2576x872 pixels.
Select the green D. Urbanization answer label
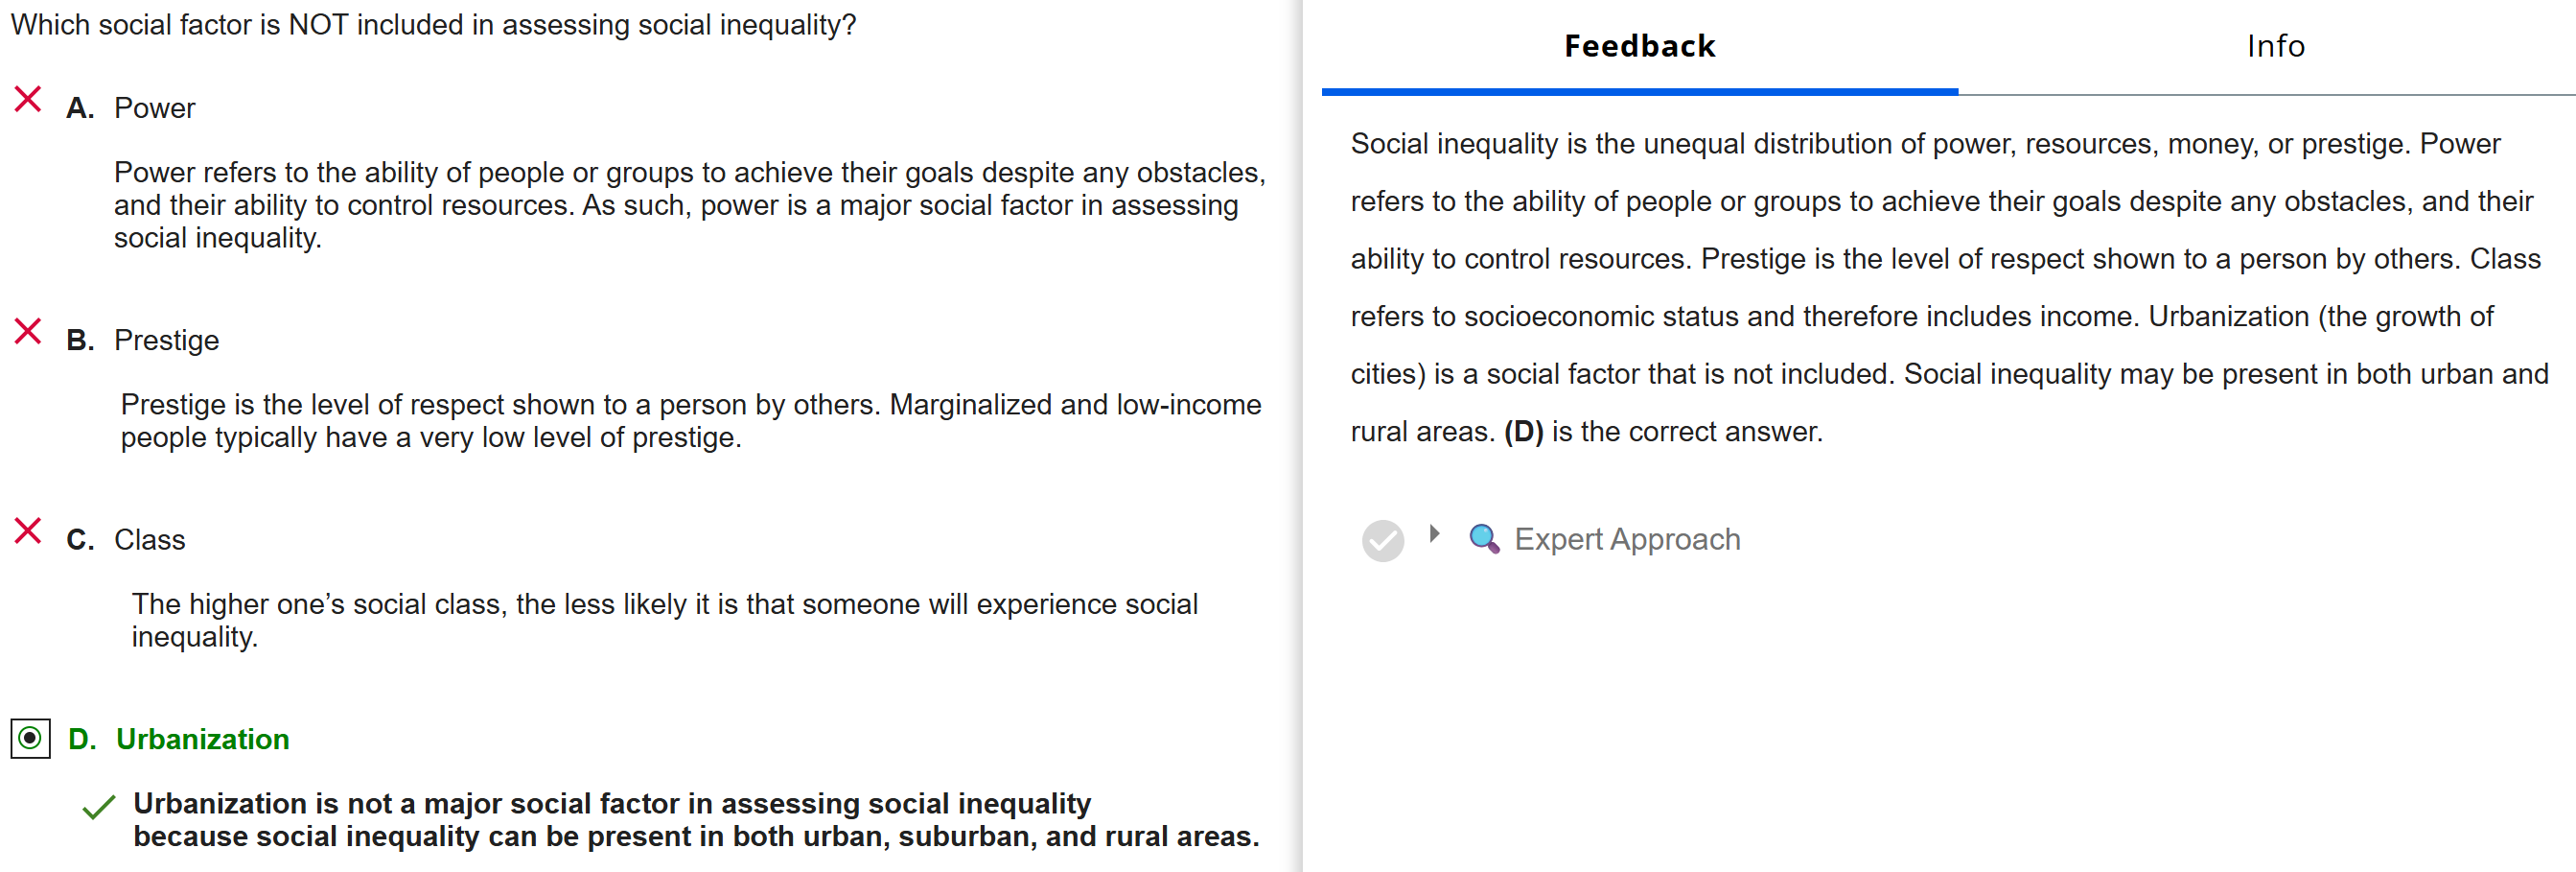pos(202,739)
